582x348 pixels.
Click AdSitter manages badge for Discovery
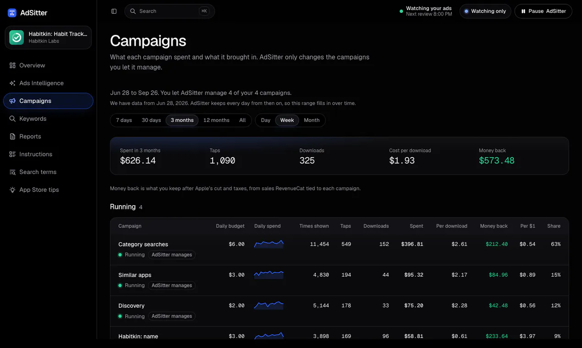[172, 316]
